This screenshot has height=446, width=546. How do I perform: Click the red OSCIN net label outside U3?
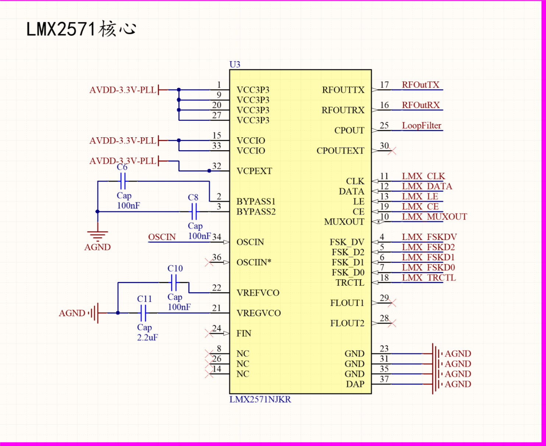click(162, 237)
